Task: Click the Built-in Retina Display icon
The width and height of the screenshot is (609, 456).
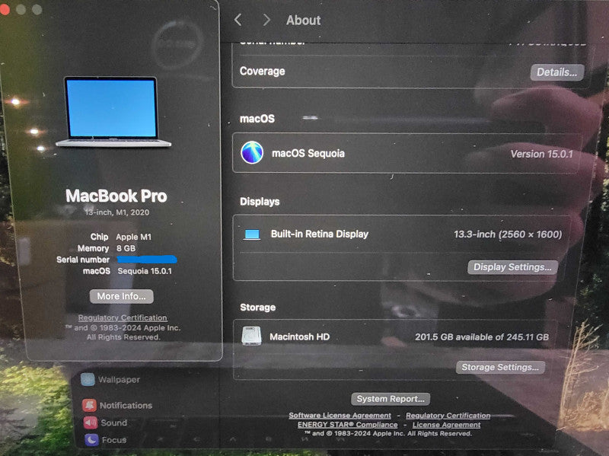Action: pyautogui.click(x=252, y=234)
